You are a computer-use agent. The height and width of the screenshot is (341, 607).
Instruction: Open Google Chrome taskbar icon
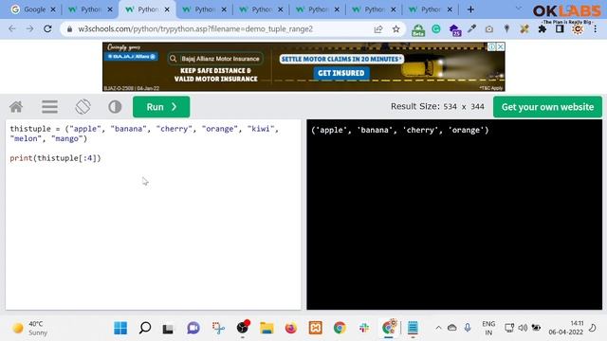[x=340, y=328]
